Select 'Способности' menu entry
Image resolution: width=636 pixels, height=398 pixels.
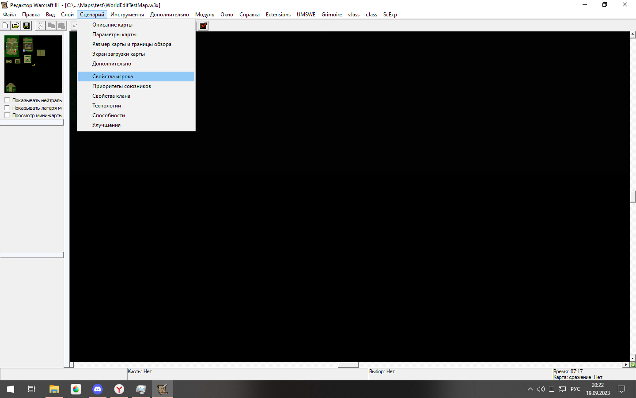[136, 115]
